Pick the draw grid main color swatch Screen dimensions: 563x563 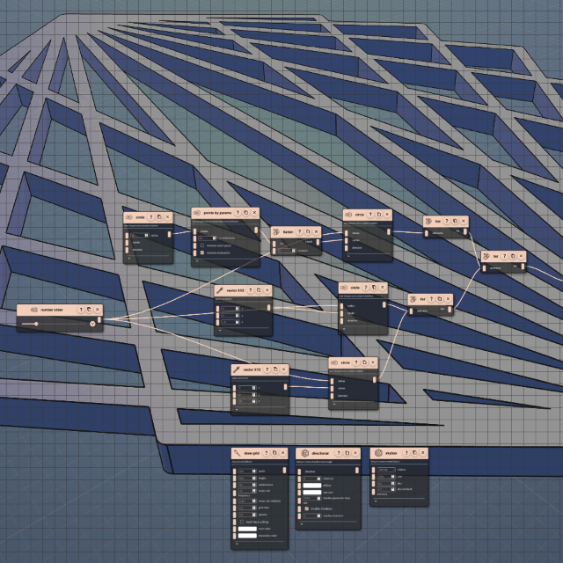click(247, 529)
